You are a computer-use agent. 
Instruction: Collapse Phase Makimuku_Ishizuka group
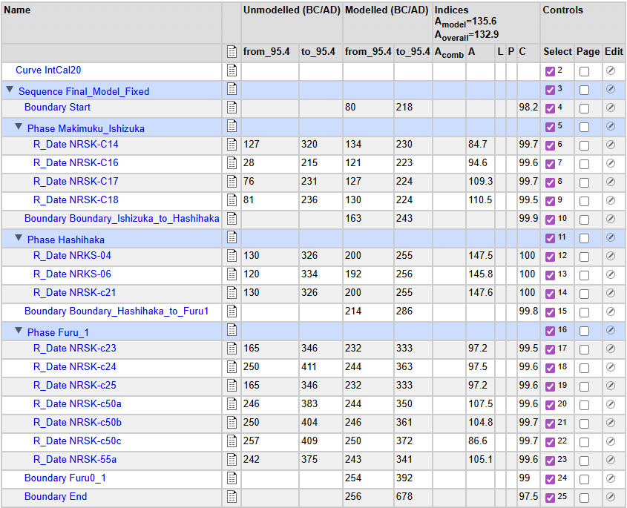19,128
